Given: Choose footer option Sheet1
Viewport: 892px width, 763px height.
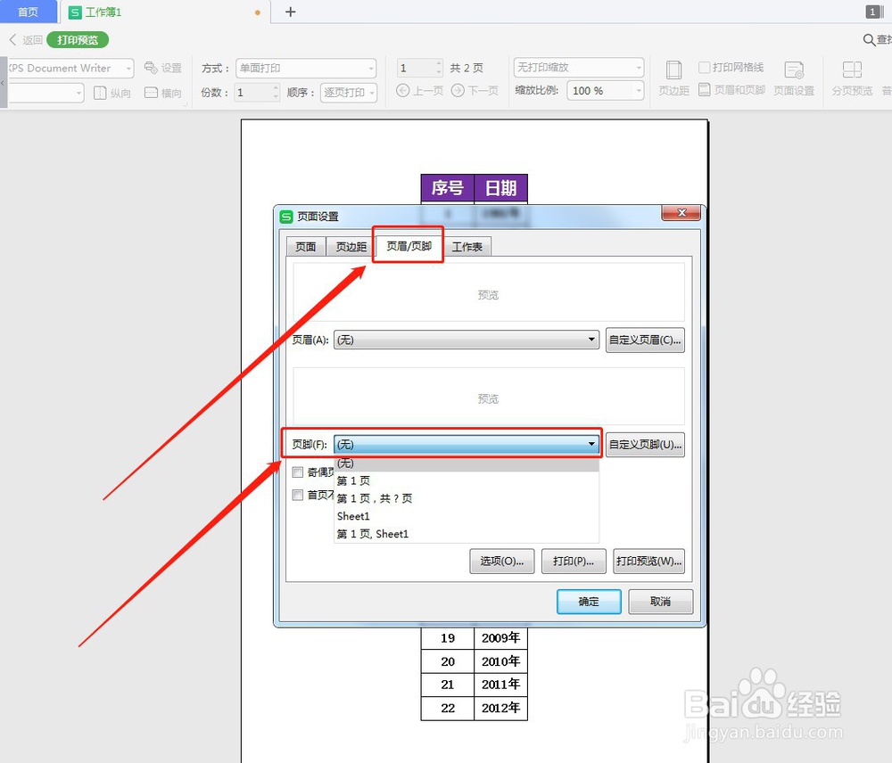Looking at the screenshot, I should (466, 516).
